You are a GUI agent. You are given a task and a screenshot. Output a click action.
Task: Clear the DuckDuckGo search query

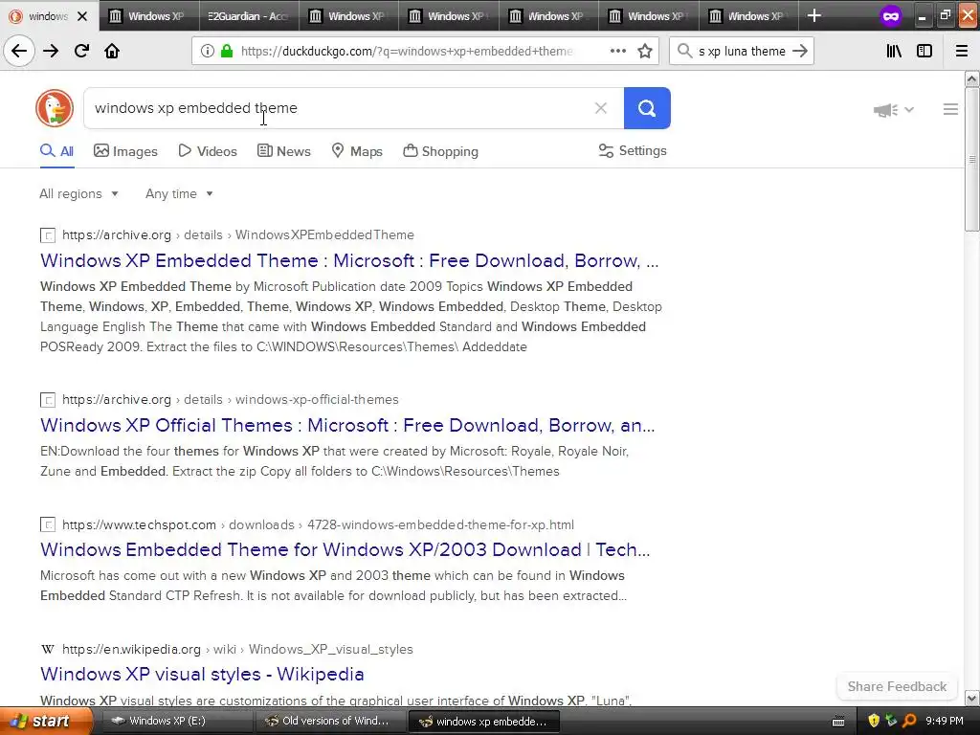(601, 108)
